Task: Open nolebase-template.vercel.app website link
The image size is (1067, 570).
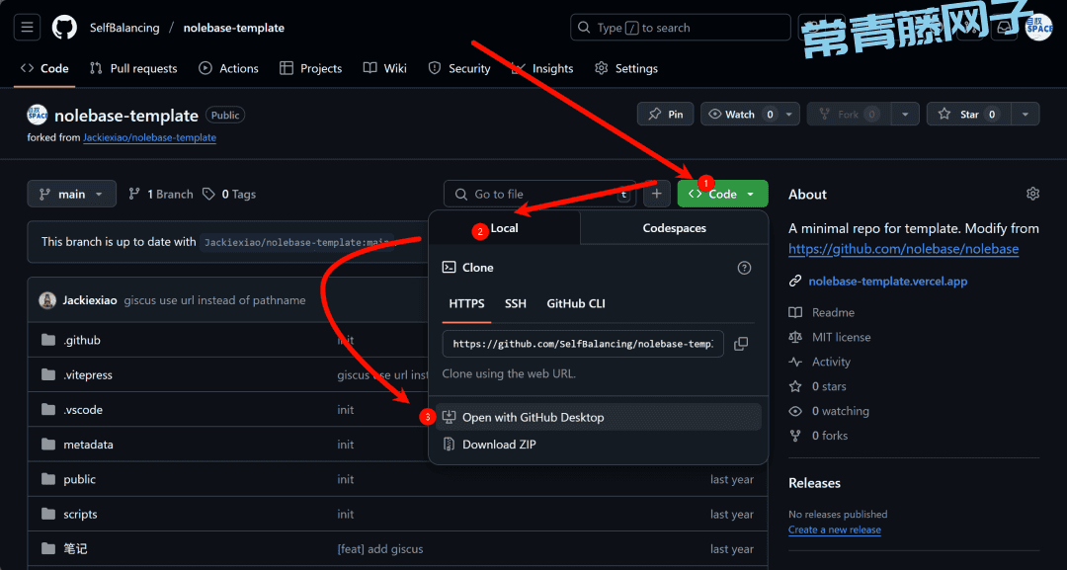Action: pyautogui.click(x=888, y=281)
